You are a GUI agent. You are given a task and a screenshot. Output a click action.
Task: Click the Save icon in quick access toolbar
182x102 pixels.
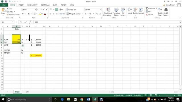(x=6, y=1)
